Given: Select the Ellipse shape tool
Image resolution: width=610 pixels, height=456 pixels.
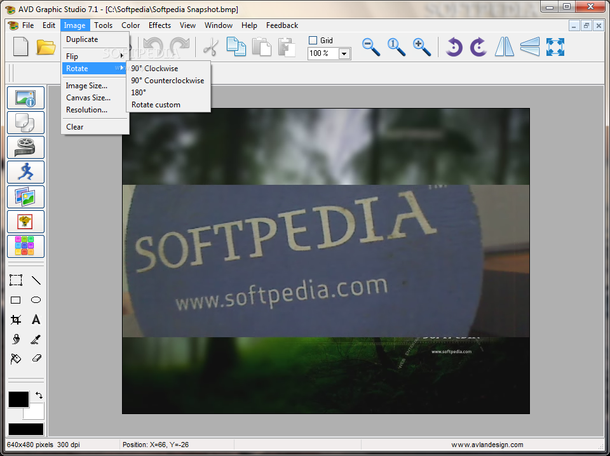Looking at the screenshot, I should (36, 300).
